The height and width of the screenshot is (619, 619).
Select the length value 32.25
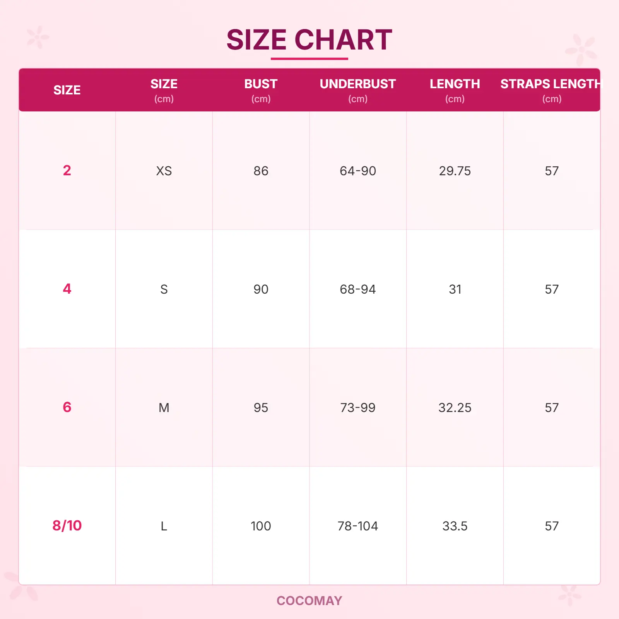click(455, 408)
